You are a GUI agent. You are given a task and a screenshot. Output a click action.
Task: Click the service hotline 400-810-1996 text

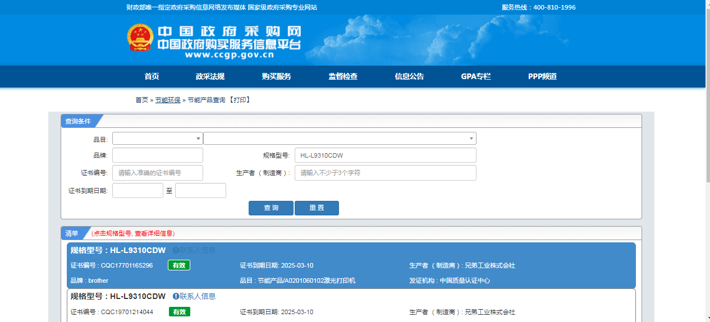[554, 7]
